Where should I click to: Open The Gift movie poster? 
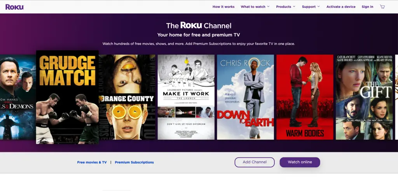click(x=364, y=97)
